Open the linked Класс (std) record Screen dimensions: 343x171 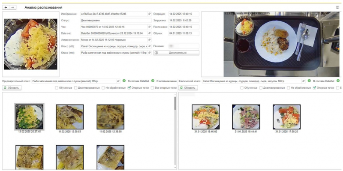[x=149, y=46]
